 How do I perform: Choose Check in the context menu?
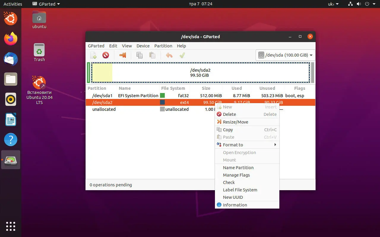coord(247,182)
